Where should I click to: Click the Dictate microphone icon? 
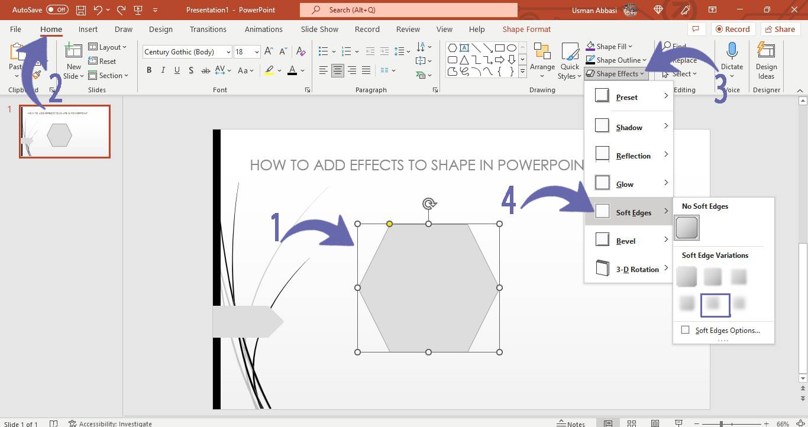(732, 51)
